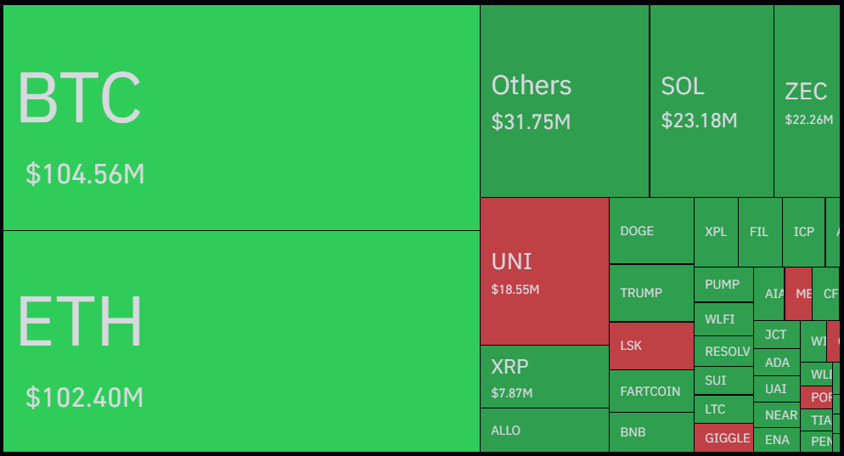Click the BTC tile in the heatmap

click(241, 117)
